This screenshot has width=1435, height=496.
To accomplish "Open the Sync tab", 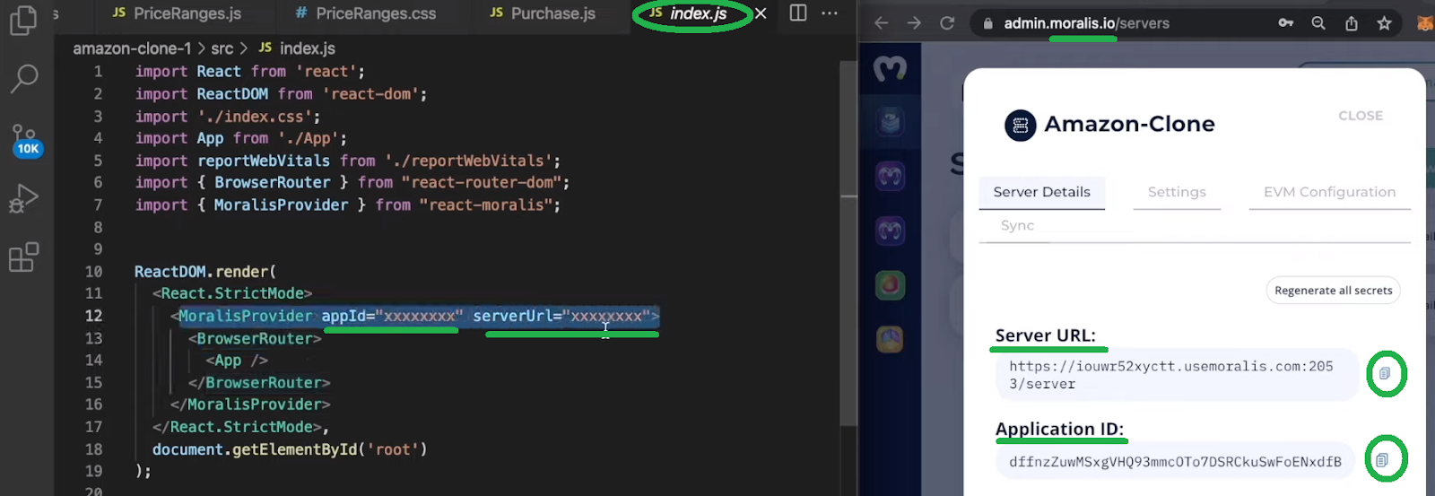I will (x=1017, y=225).
